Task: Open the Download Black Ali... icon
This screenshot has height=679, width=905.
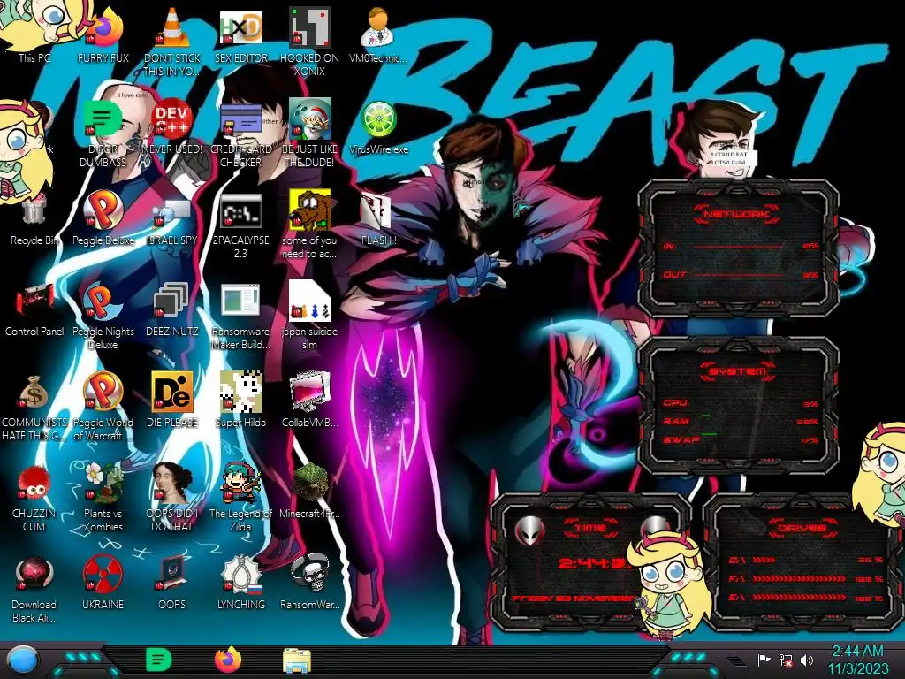Action: click(x=34, y=589)
